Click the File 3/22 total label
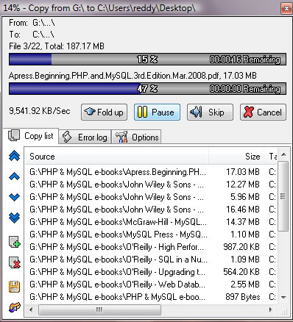 pyautogui.click(x=57, y=46)
